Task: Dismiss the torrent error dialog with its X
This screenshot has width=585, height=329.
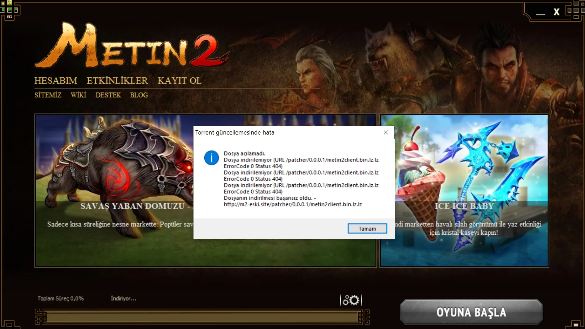Action: pos(386,132)
